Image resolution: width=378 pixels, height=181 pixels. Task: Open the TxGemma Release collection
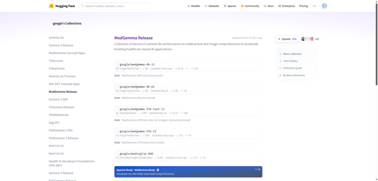click(x=62, y=107)
